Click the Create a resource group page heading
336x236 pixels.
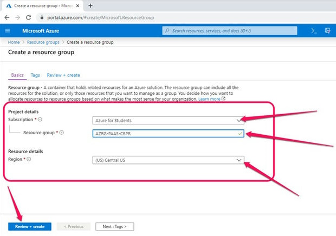coord(41,52)
